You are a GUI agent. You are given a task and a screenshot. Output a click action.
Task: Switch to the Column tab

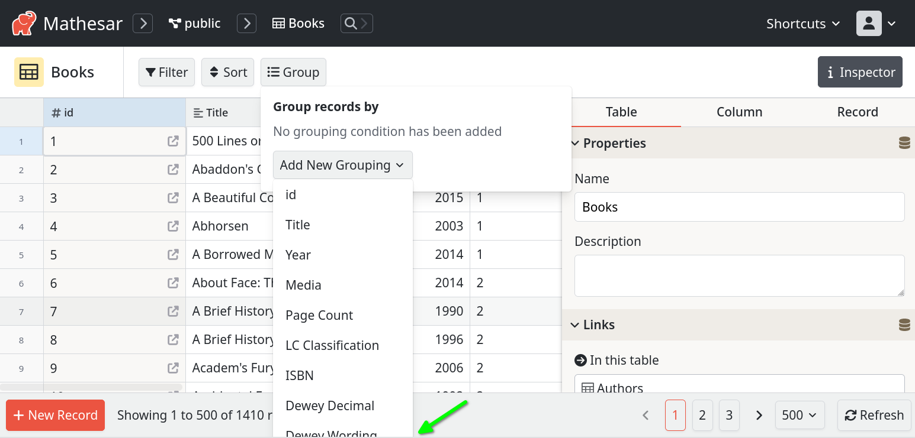(x=739, y=112)
